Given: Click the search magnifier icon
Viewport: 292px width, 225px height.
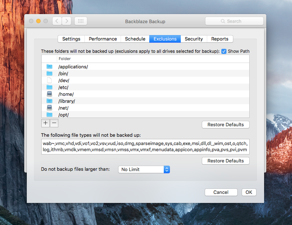Looking at the screenshot, I should [x=223, y=21].
